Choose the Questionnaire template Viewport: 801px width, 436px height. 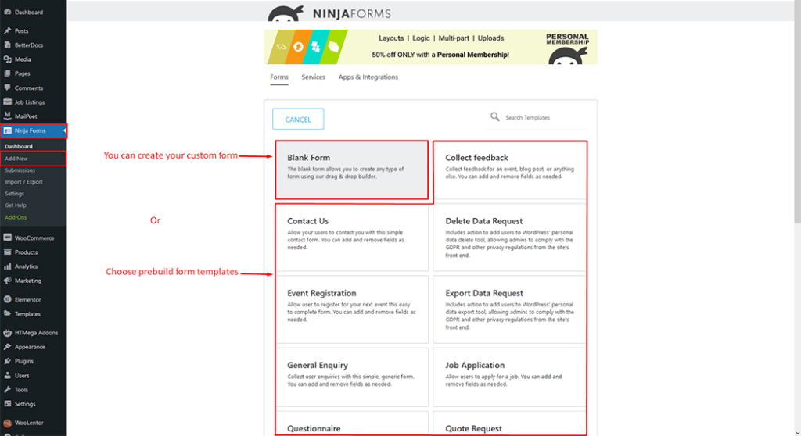click(x=352, y=423)
